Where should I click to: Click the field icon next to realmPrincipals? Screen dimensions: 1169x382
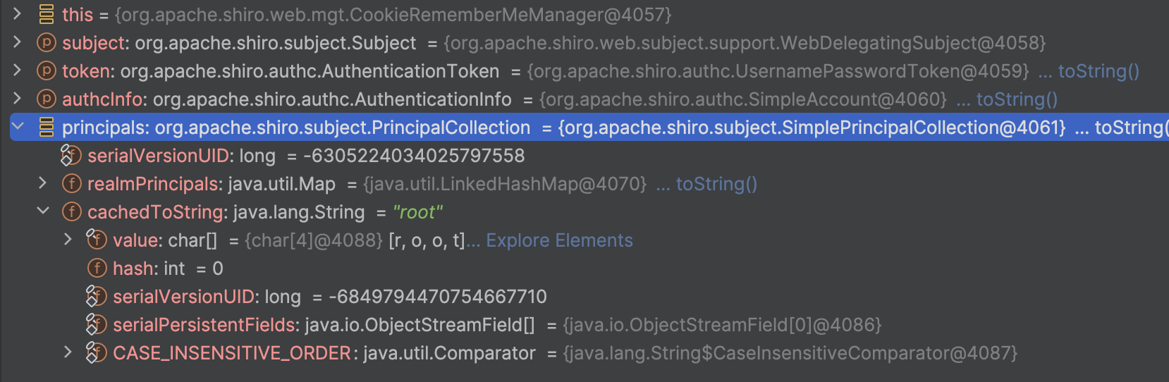pos(71,183)
